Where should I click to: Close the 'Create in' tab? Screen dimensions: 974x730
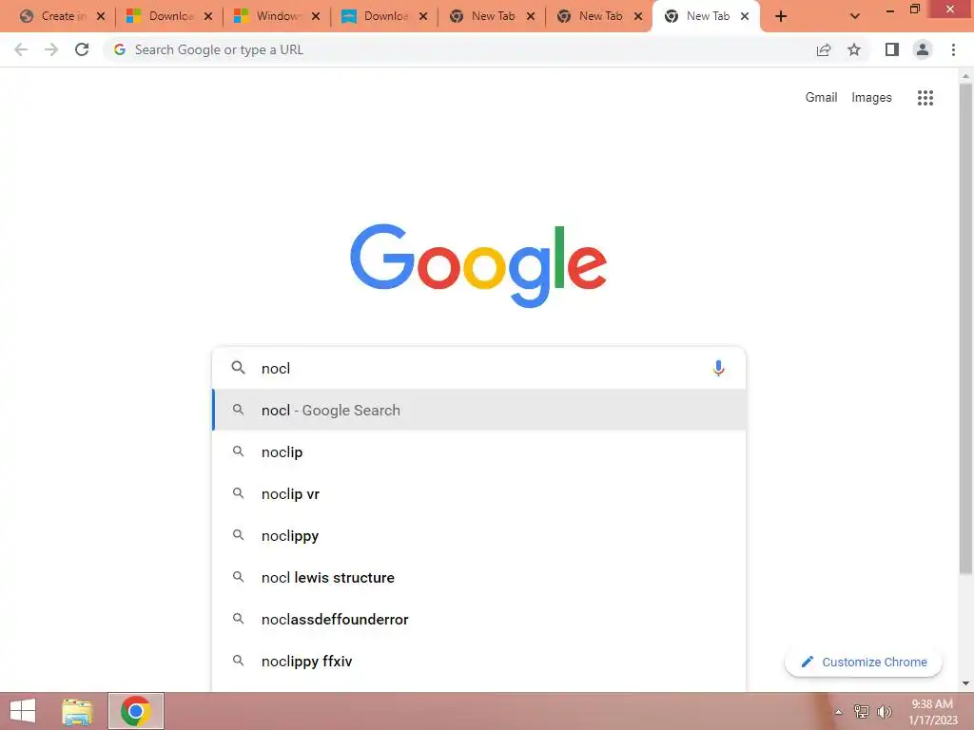point(101,17)
